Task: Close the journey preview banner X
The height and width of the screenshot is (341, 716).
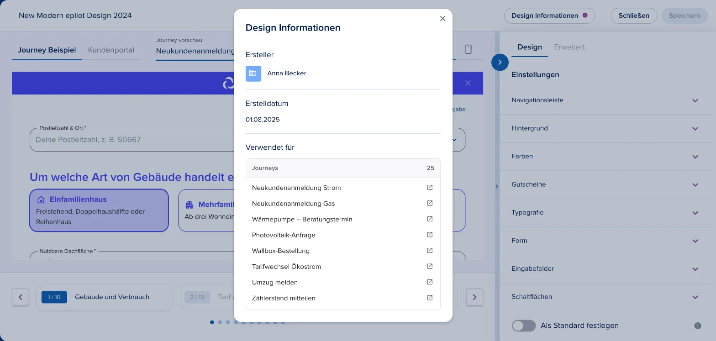Action: coord(468,83)
